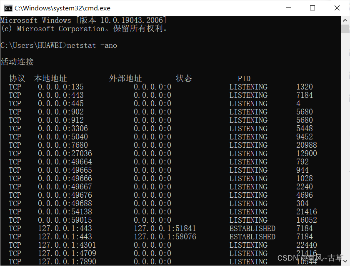This screenshot has height=266, width=350.
Task: Click PID value 4 on port 445 row
Action: pos(298,104)
